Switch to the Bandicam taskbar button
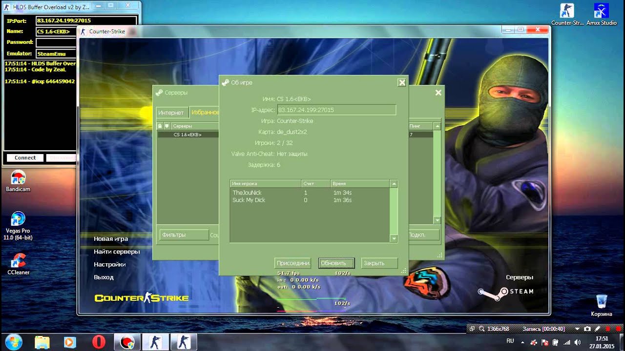Viewport: 625px width, 351px height. click(x=127, y=342)
